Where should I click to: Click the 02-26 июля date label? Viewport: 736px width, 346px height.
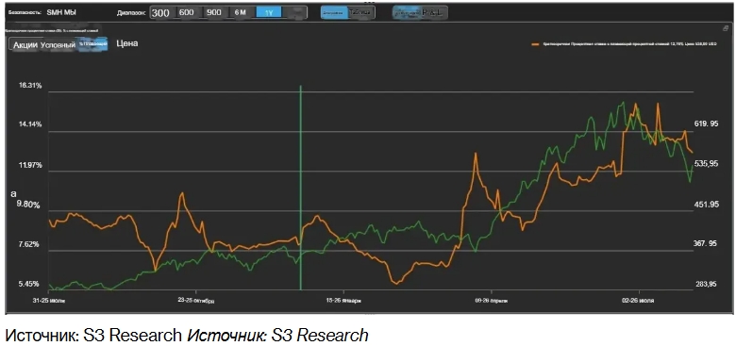coord(638,301)
